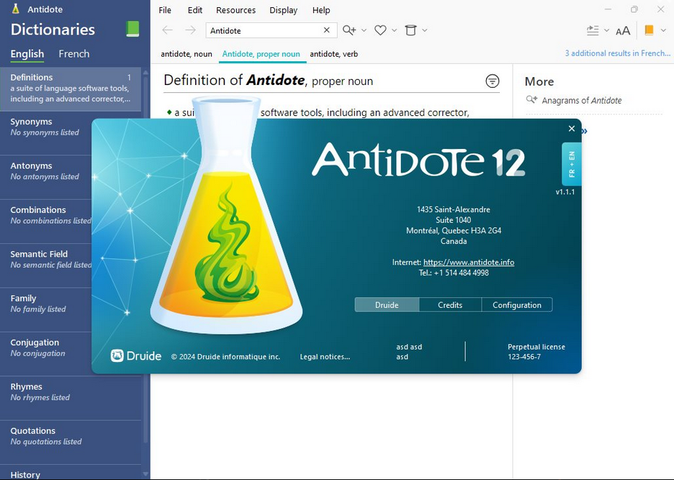Open dropdown arrow beside the indent icon
The height and width of the screenshot is (480, 674).
pyautogui.click(x=606, y=30)
